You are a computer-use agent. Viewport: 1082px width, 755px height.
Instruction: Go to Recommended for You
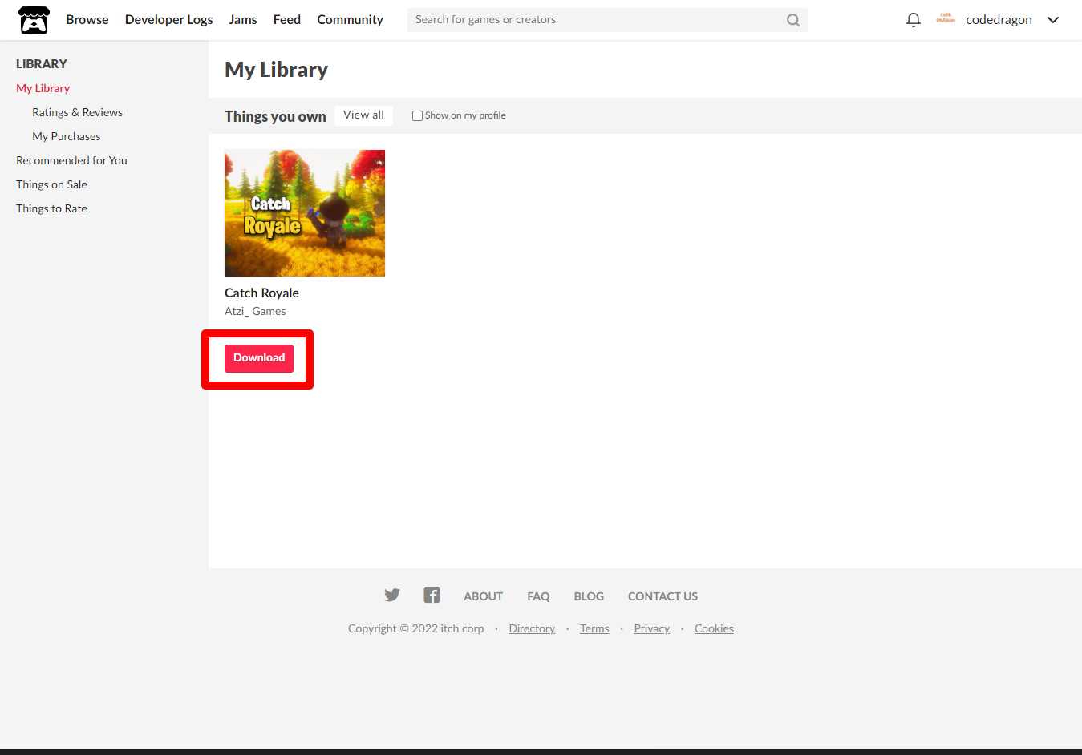(x=71, y=160)
